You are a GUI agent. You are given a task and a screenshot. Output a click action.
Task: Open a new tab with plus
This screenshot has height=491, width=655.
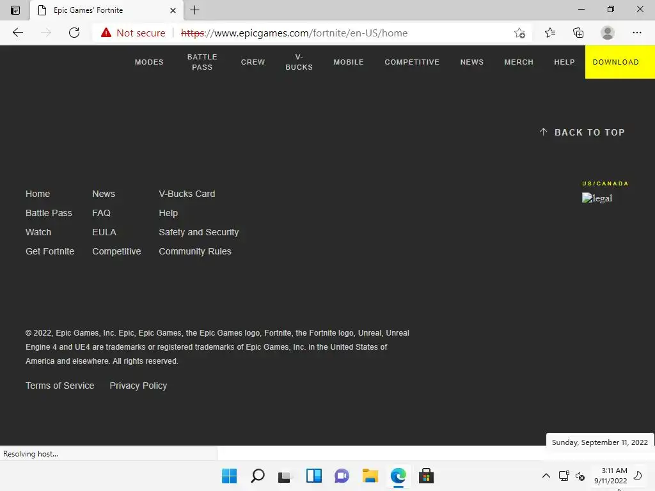point(194,10)
